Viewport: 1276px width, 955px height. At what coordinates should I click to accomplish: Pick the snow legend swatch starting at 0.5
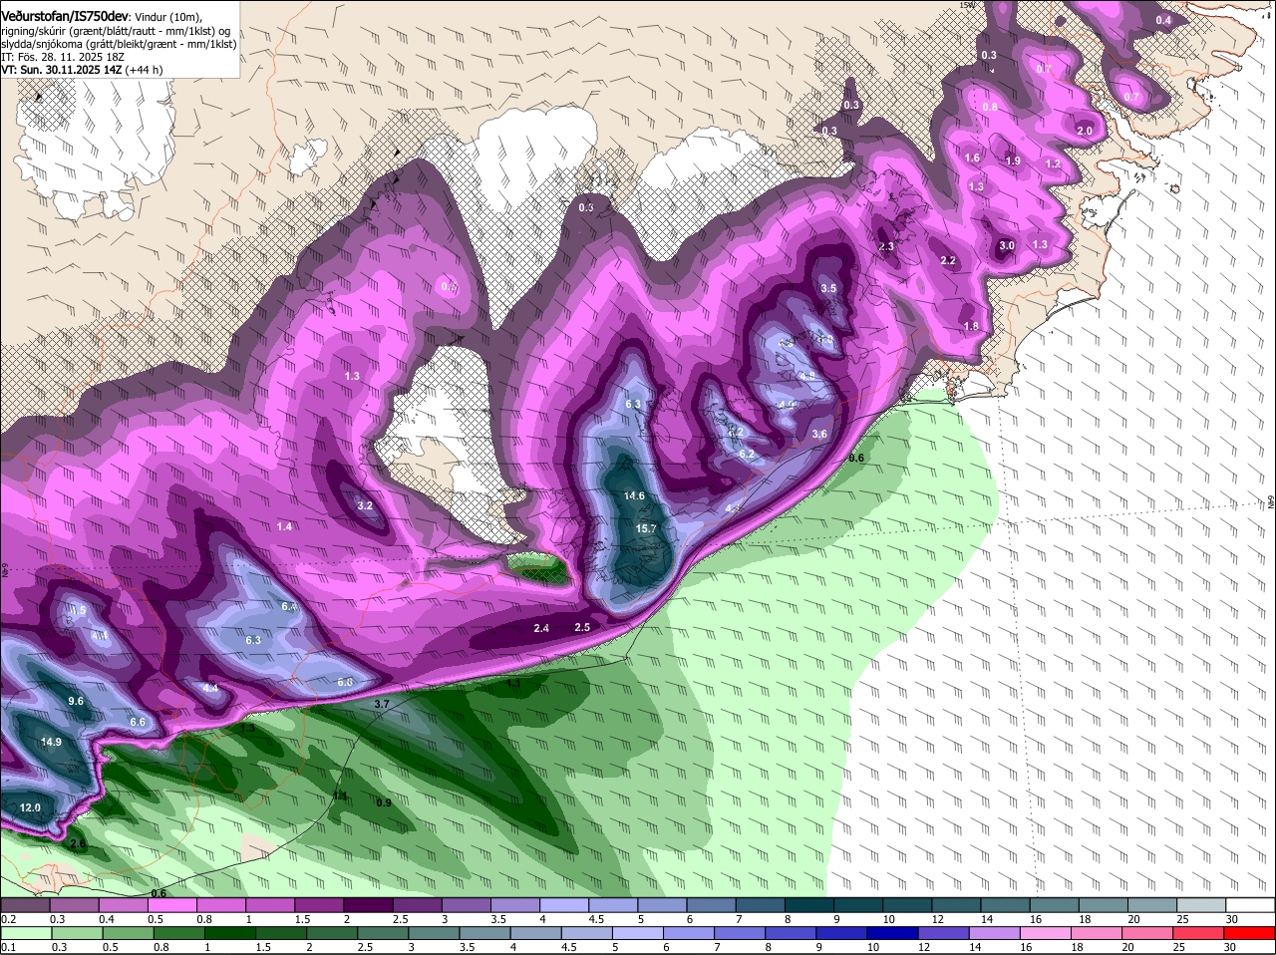171,905
